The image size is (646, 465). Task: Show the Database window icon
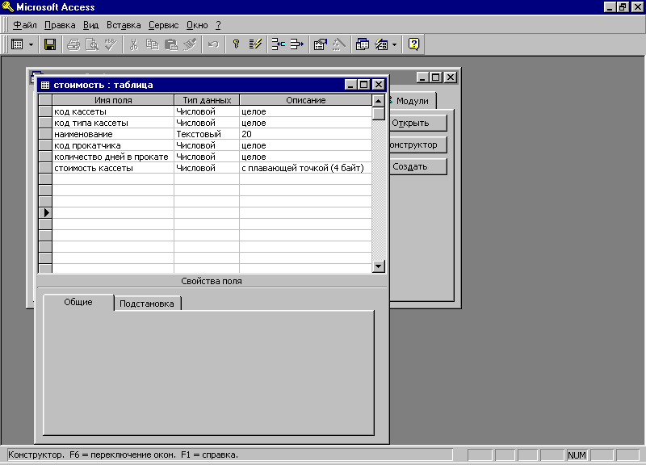(362, 44)
